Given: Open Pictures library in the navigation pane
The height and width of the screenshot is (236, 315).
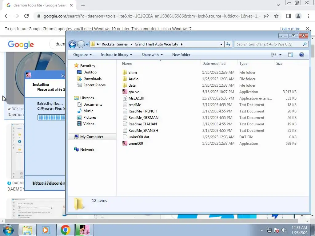Looking at the screenshot, I should pyautogui.click(x=90, y=117).
